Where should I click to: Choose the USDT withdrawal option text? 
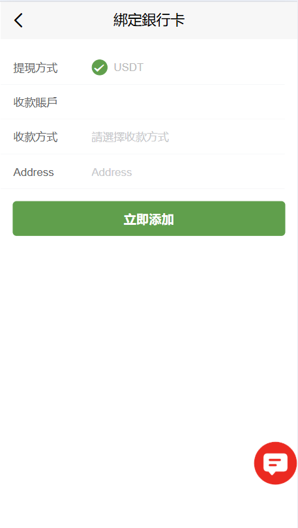(x=128, y=67)
